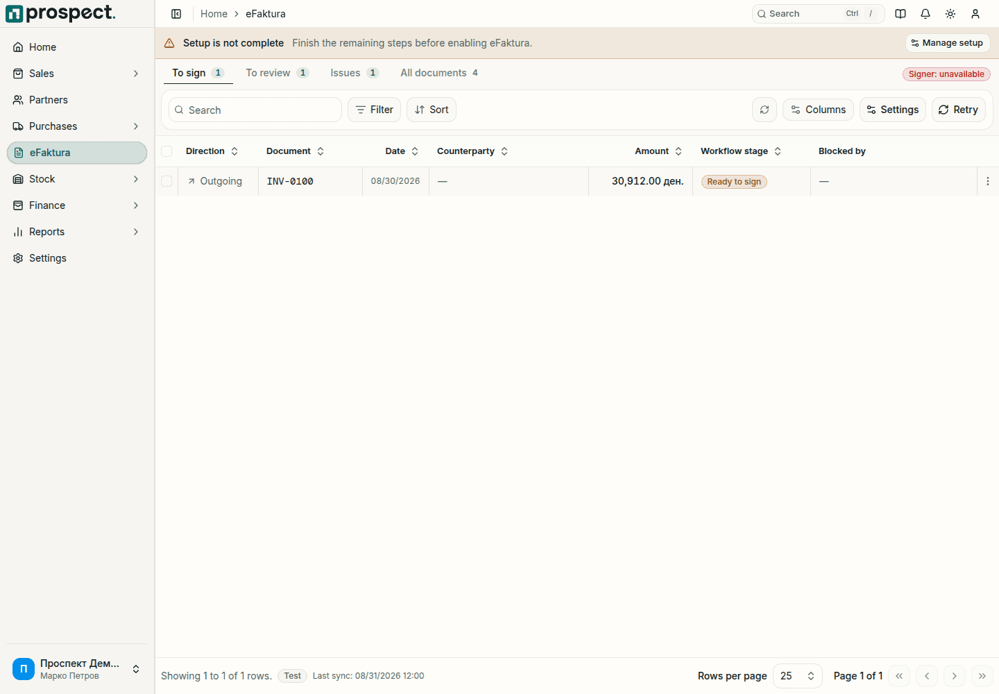Click the Manage setup button
Screen dimensions: 999x694
(948, 43)
